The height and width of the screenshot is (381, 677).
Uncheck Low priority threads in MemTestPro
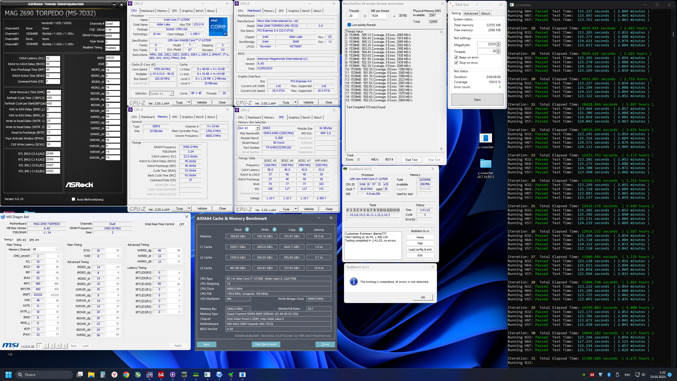point(349,25)
